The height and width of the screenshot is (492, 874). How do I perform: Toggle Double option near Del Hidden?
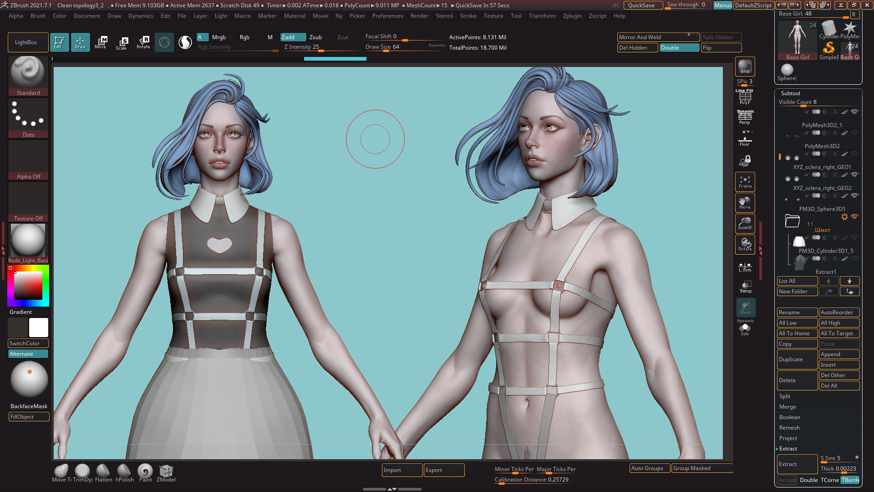pos(679,48)
